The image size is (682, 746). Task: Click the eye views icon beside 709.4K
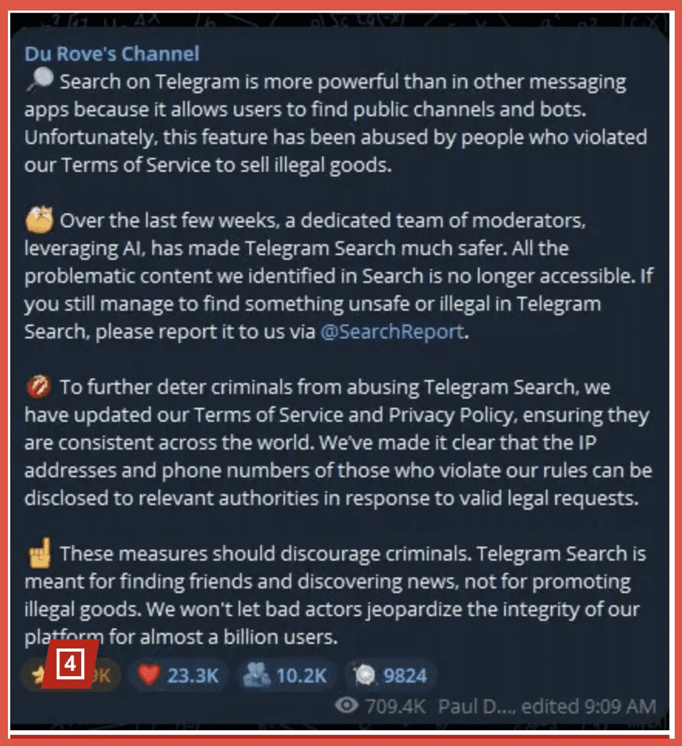(x=346, y=706)
